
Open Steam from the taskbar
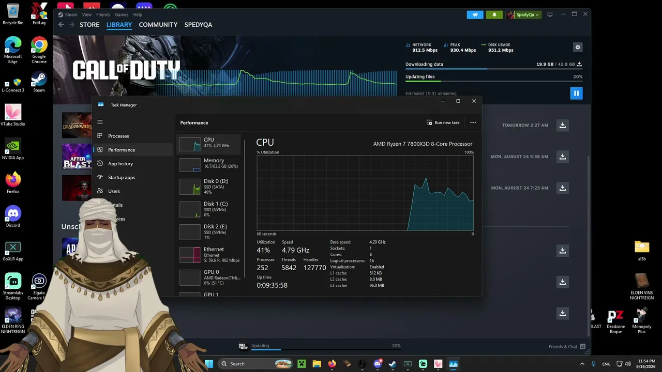pos(393,364)
